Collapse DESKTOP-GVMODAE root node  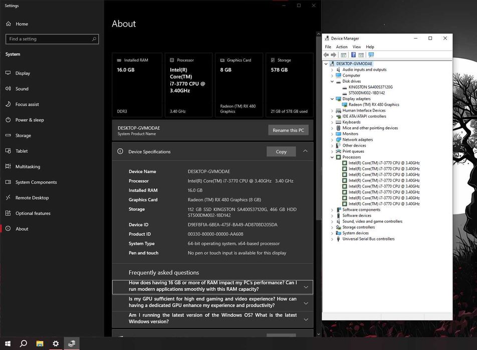coord(326,64)
